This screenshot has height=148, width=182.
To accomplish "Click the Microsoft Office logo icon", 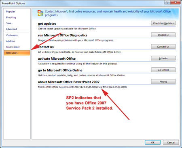I will coord(40,13).
